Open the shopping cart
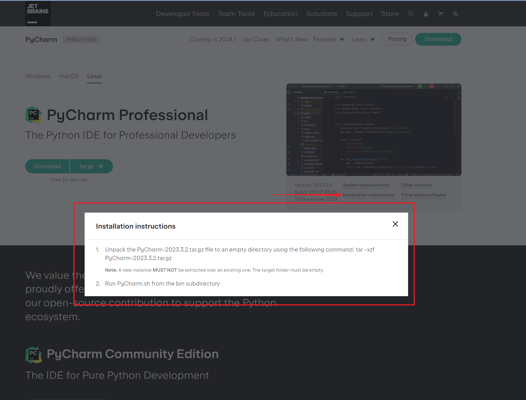The height and width of the screenshot is (400, 526). pyautogui.click(x=440, y=14)
